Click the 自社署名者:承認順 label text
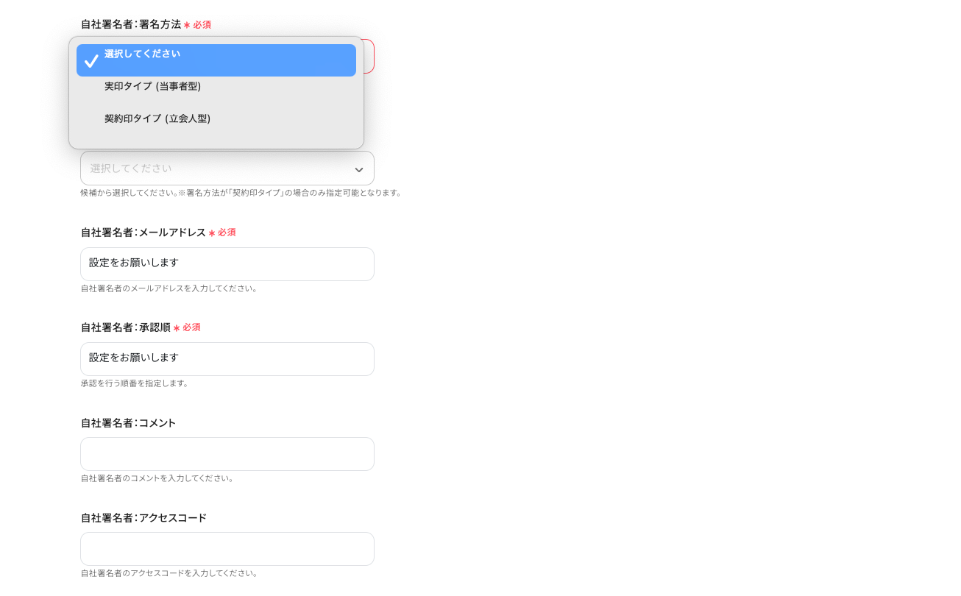Viewport: 961px width, 596px height. click(x=126, y=327)
